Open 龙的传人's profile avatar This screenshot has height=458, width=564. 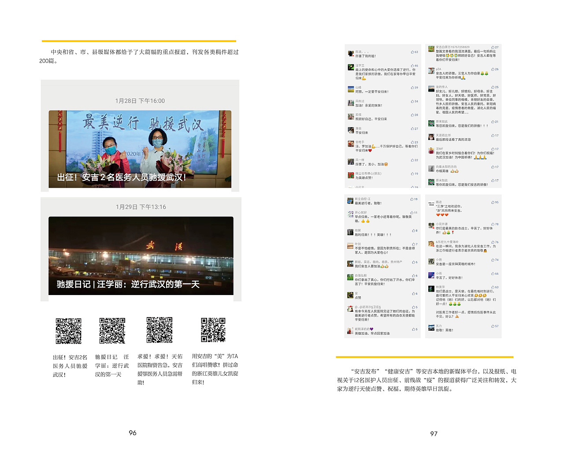pos(431,89)
